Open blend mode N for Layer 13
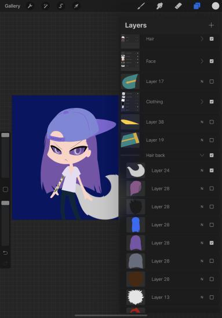Viewport: 222px width, 318px height. tap(202, 297)
